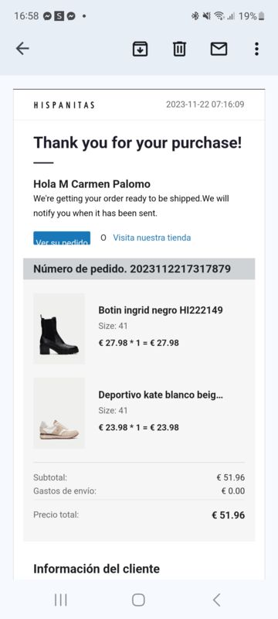Image resolution: width=278 pixels, height=619 pixels.
Task: Tap the Precio total amount € 51.96
Action: [229, 515]
